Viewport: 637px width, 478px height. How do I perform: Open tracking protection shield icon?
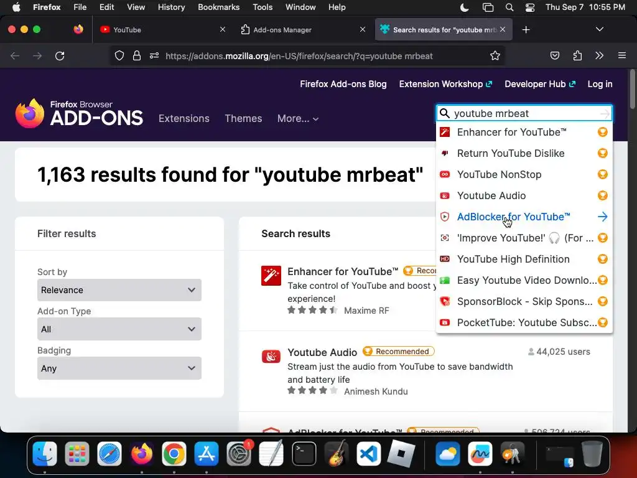click(x=119, y=55)
